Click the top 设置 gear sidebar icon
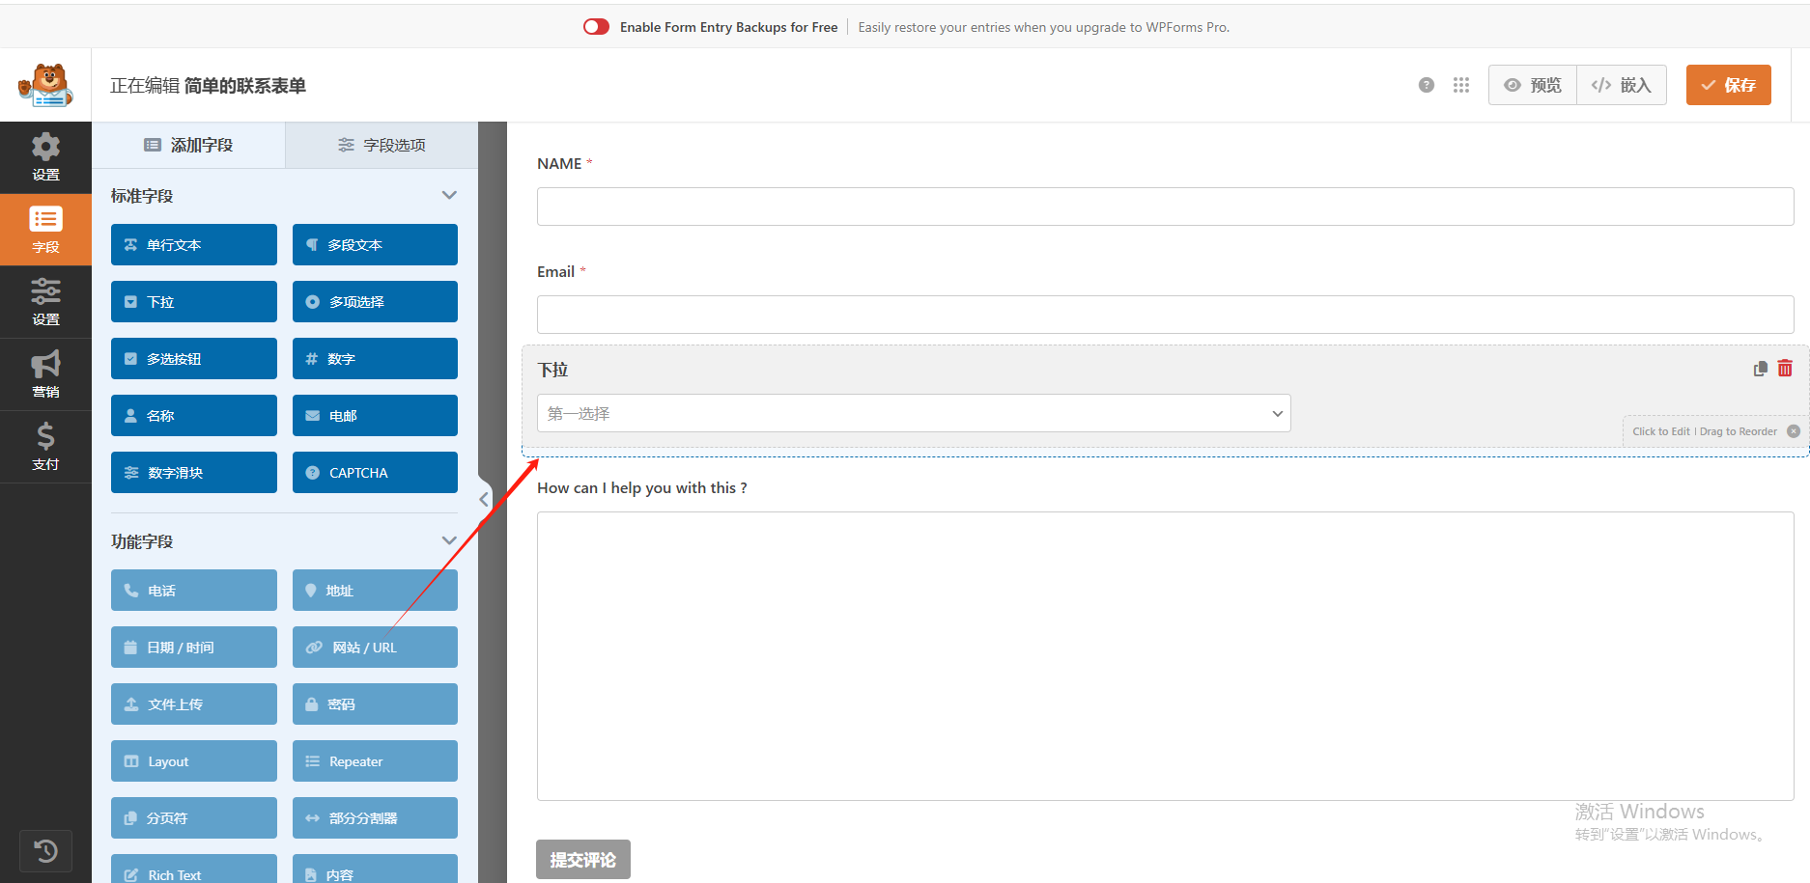This screenshot has width=1810, height=883. [x=45, y=156]
